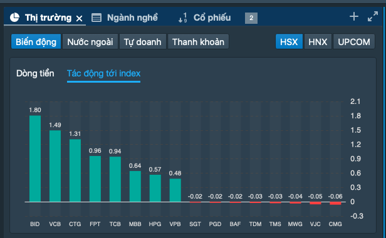Image resolution: width=386 pixels, height=238 pixels.
Task: Select the Thị trường tab
Action: click(x=48, y=18)
